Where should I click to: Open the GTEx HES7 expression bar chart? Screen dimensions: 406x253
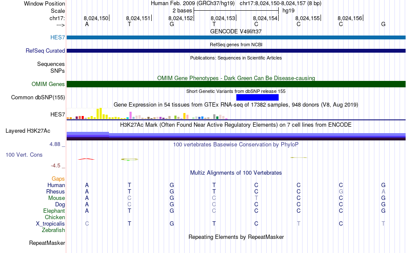tap(147, 113)
